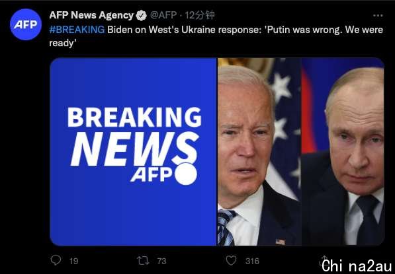Click the AFP round profile avatar
The image size is (395, 274).
click(x=26, y=24)
